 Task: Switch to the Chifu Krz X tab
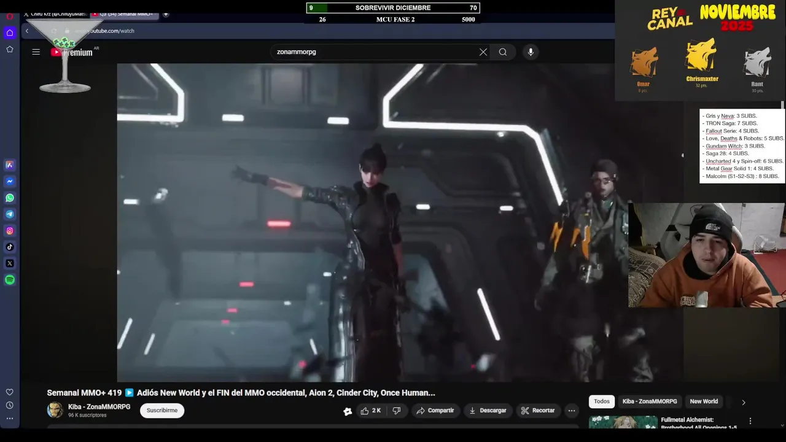click(55, 14)
